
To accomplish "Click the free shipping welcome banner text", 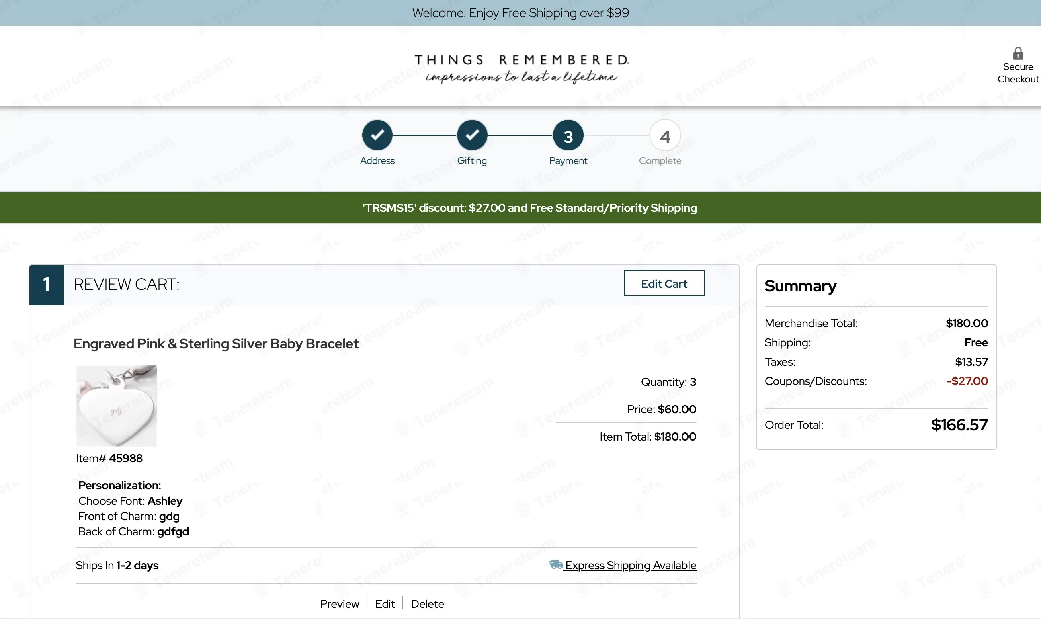I will 520,13.
